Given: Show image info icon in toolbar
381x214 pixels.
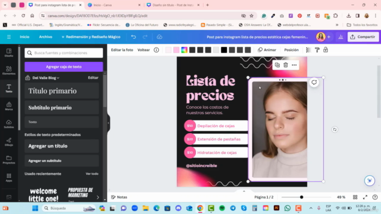Looking at the screenshot, I should [156, 50].
